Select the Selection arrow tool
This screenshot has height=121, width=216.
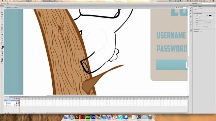tap(2, 9)
